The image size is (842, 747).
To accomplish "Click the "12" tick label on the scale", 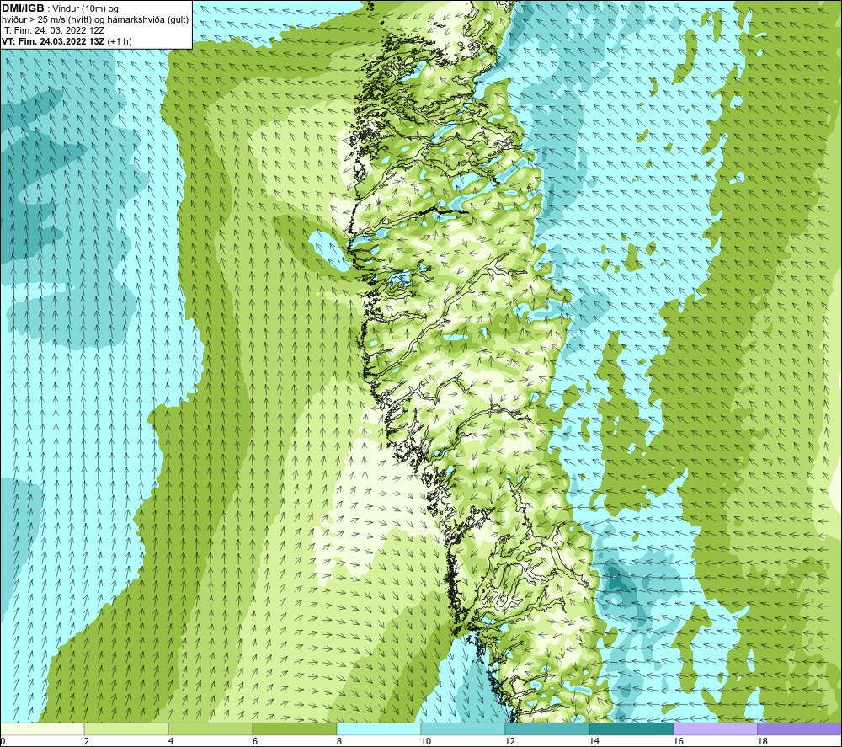I will pos(510,742).
